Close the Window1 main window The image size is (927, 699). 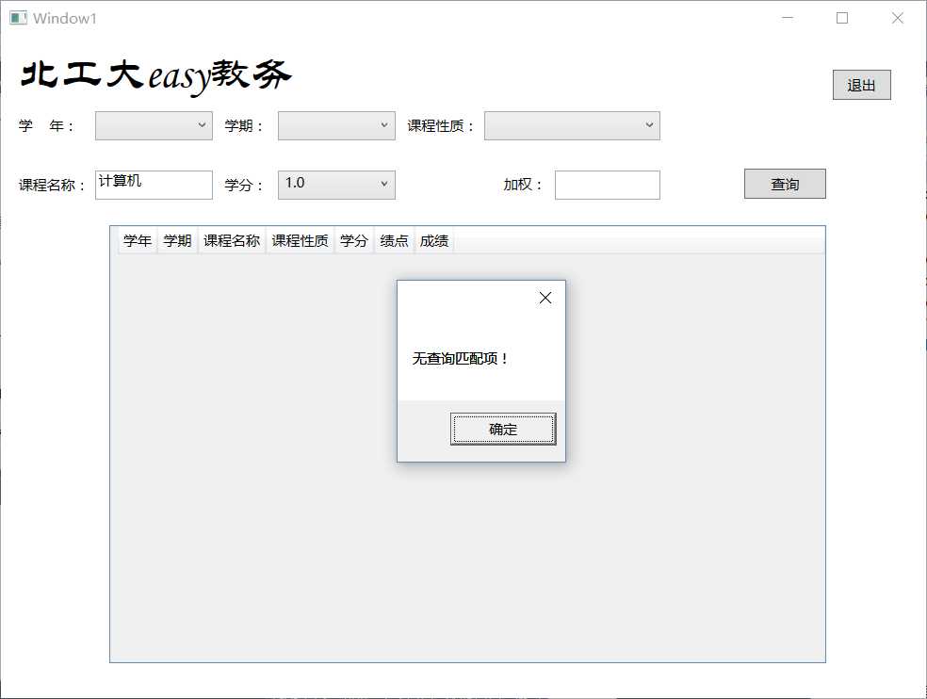[x=898, y=18]
